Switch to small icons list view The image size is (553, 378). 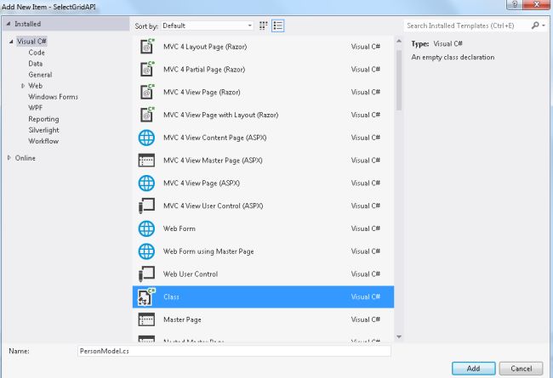(x=278, y=25)
